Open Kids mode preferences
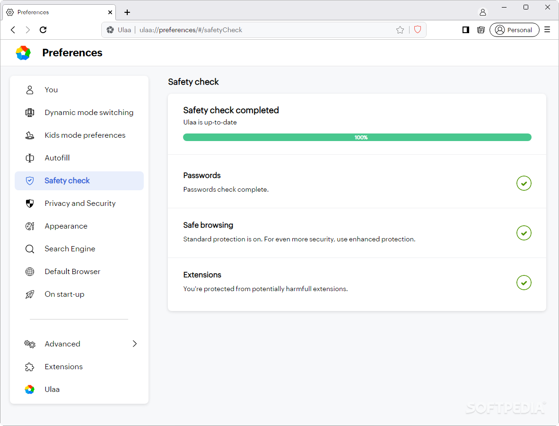 pos(79,135)
